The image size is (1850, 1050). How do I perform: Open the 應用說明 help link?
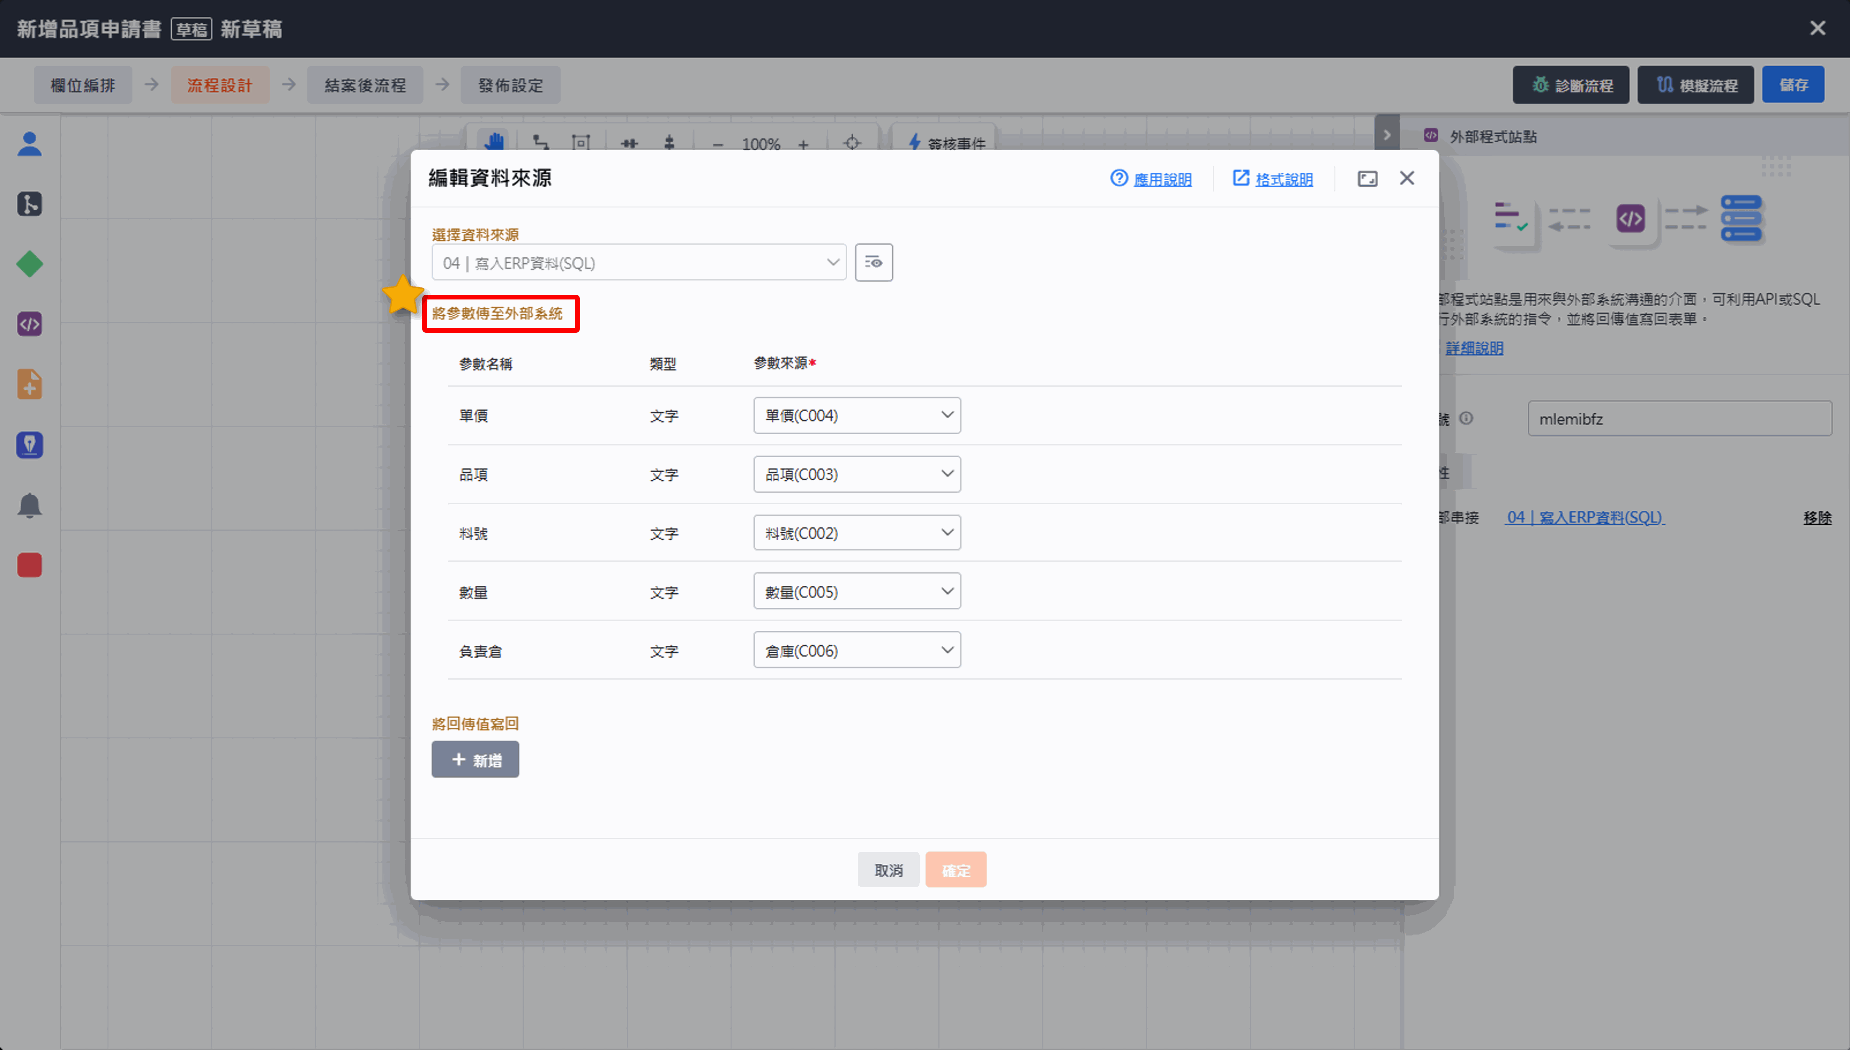1161,179
